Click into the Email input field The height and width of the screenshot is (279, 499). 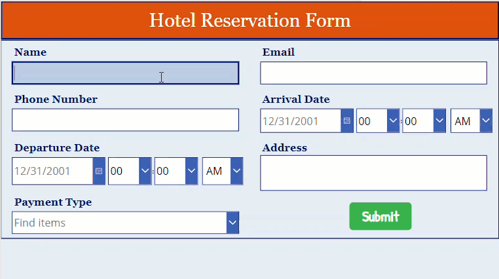(x=374, y=73)
